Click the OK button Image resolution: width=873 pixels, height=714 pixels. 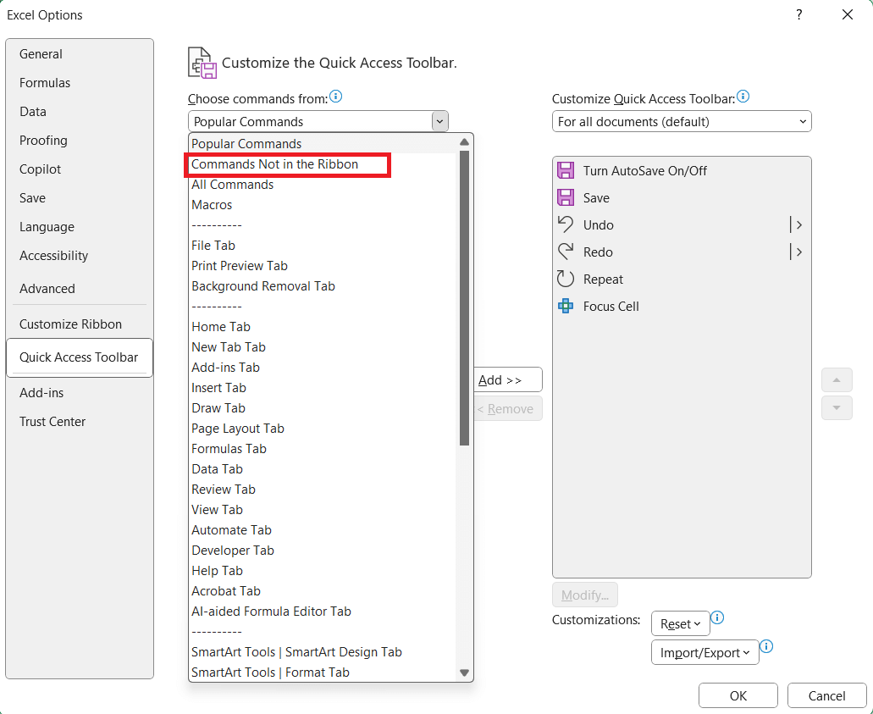click(x=738, y=695)
